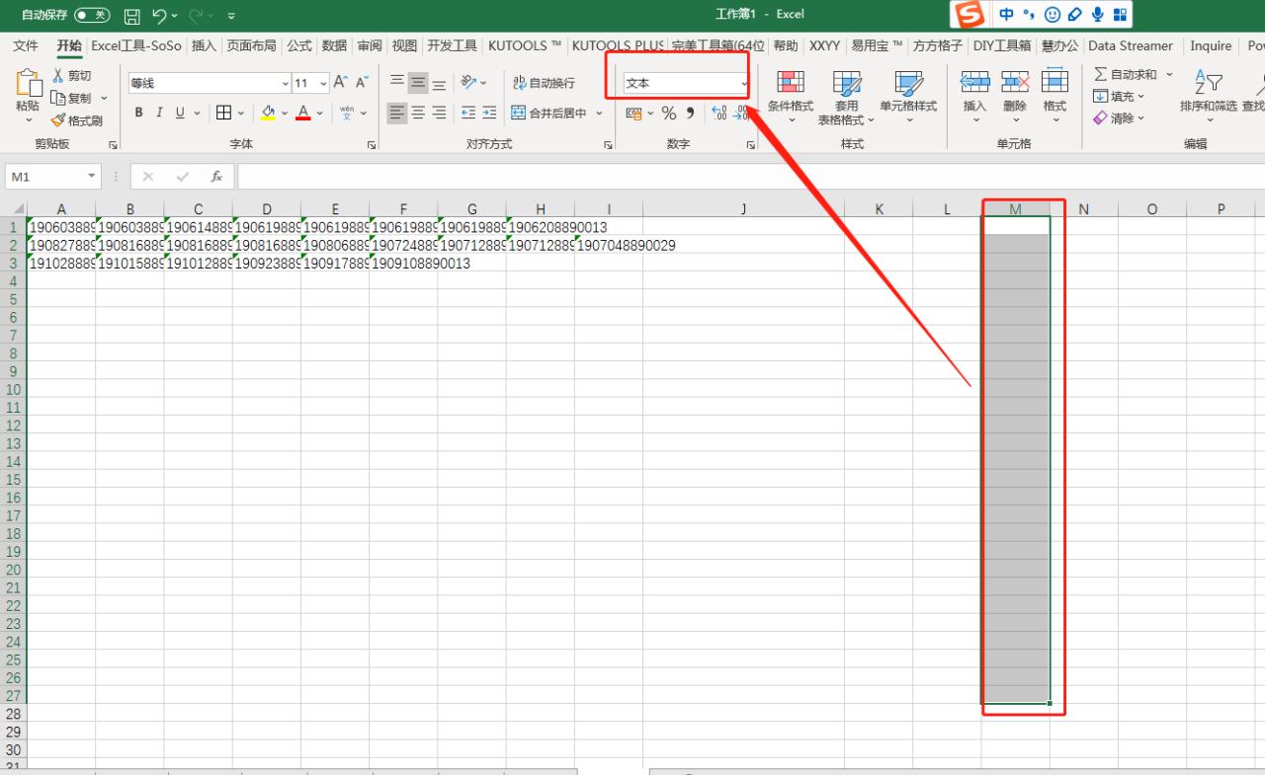This screenshot has height=775, width=1265.
Task: Toggle Italic formatting
Action: tap(159, 113)
